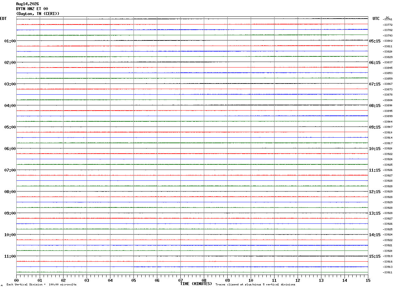Click the 05:15 UTC time label

374,41
